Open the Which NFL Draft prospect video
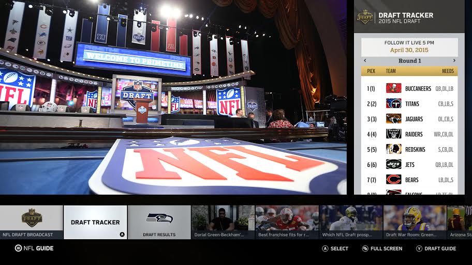 [351, 222]
